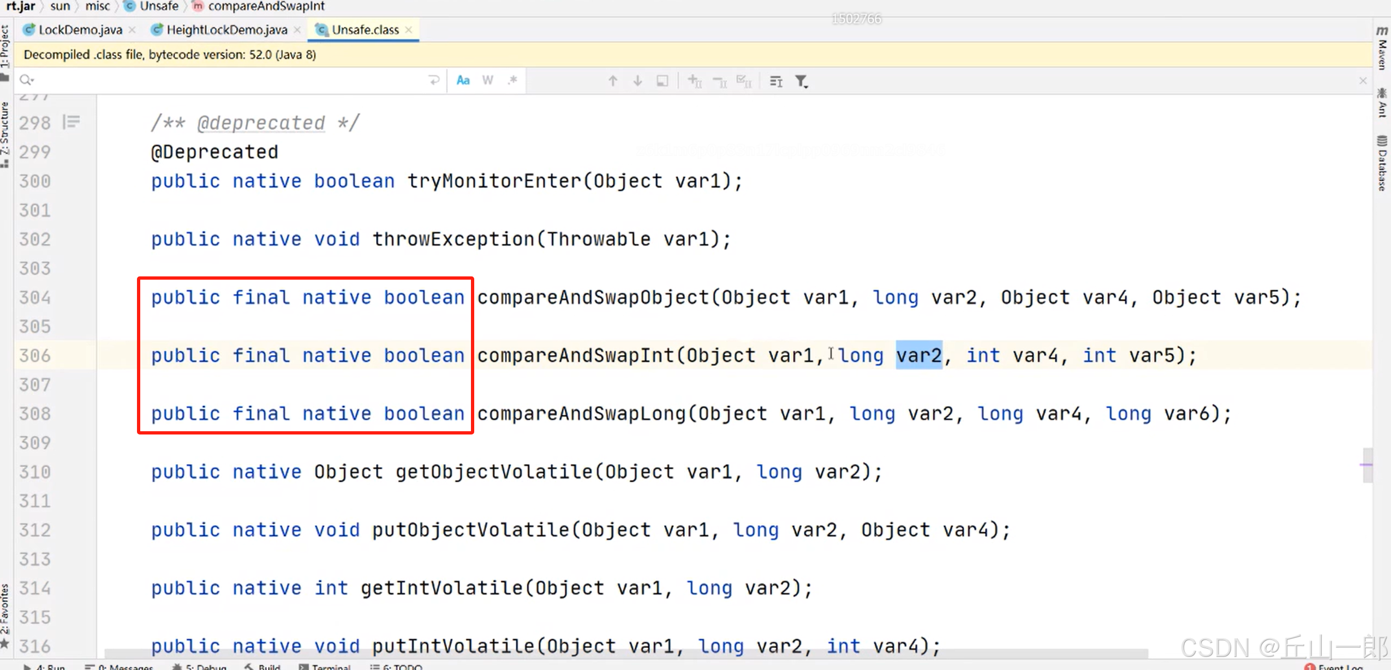Select all search occurrences

click(x=743, y=81)
